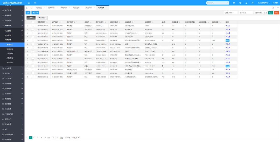Image resolution: width=280 pixels, height=142 pixels.
Task: Click the IOT icon in the sidebar
Action: tap(3, 129)
